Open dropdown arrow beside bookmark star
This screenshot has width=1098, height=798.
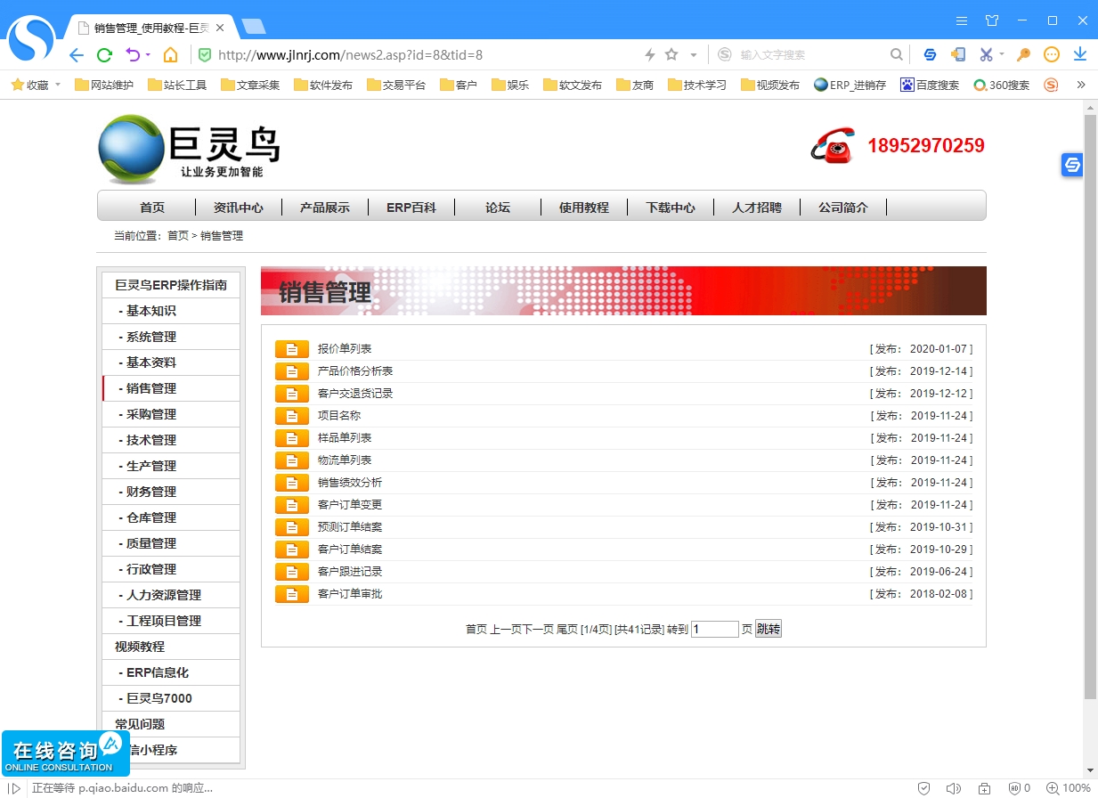tap(694, 55)
